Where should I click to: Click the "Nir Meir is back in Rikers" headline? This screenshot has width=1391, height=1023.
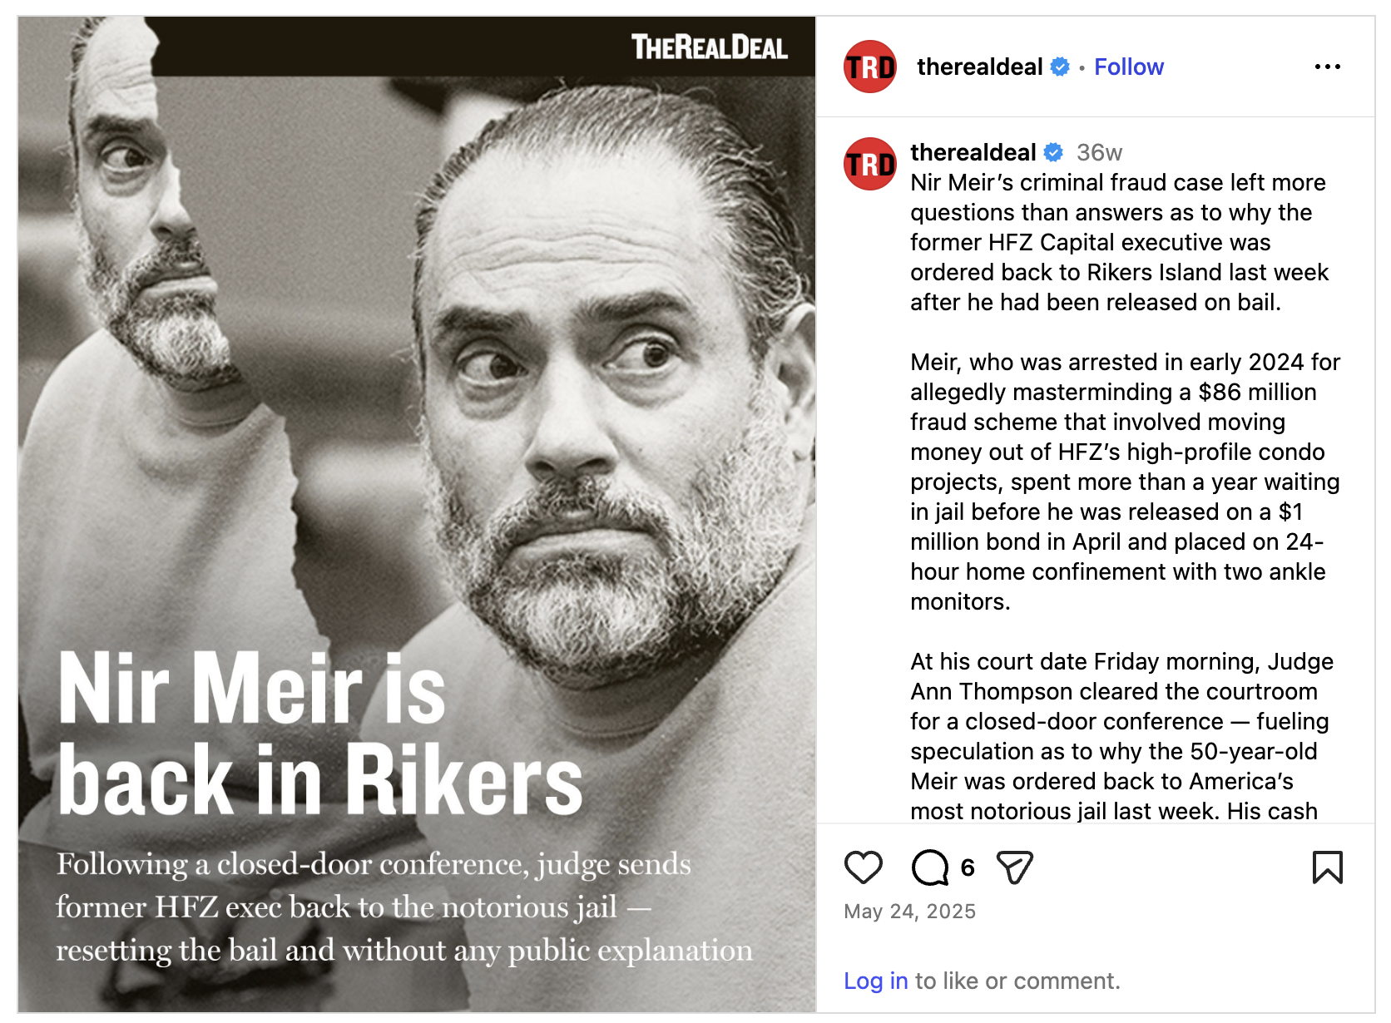pyautogui.click(x=320, y=734)
